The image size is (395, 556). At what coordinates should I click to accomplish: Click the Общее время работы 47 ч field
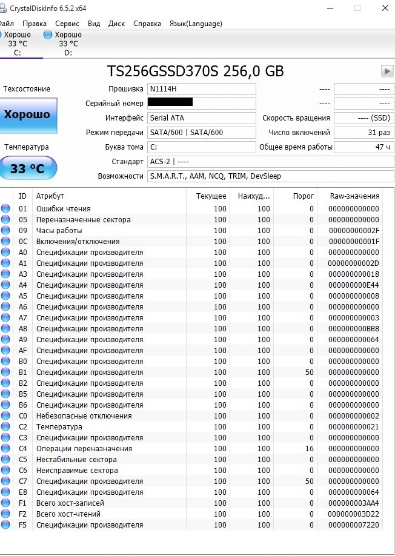point(363,147)
